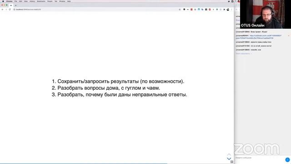
Task: Click the browser forward arrow
Action: (x=6, y=10)
